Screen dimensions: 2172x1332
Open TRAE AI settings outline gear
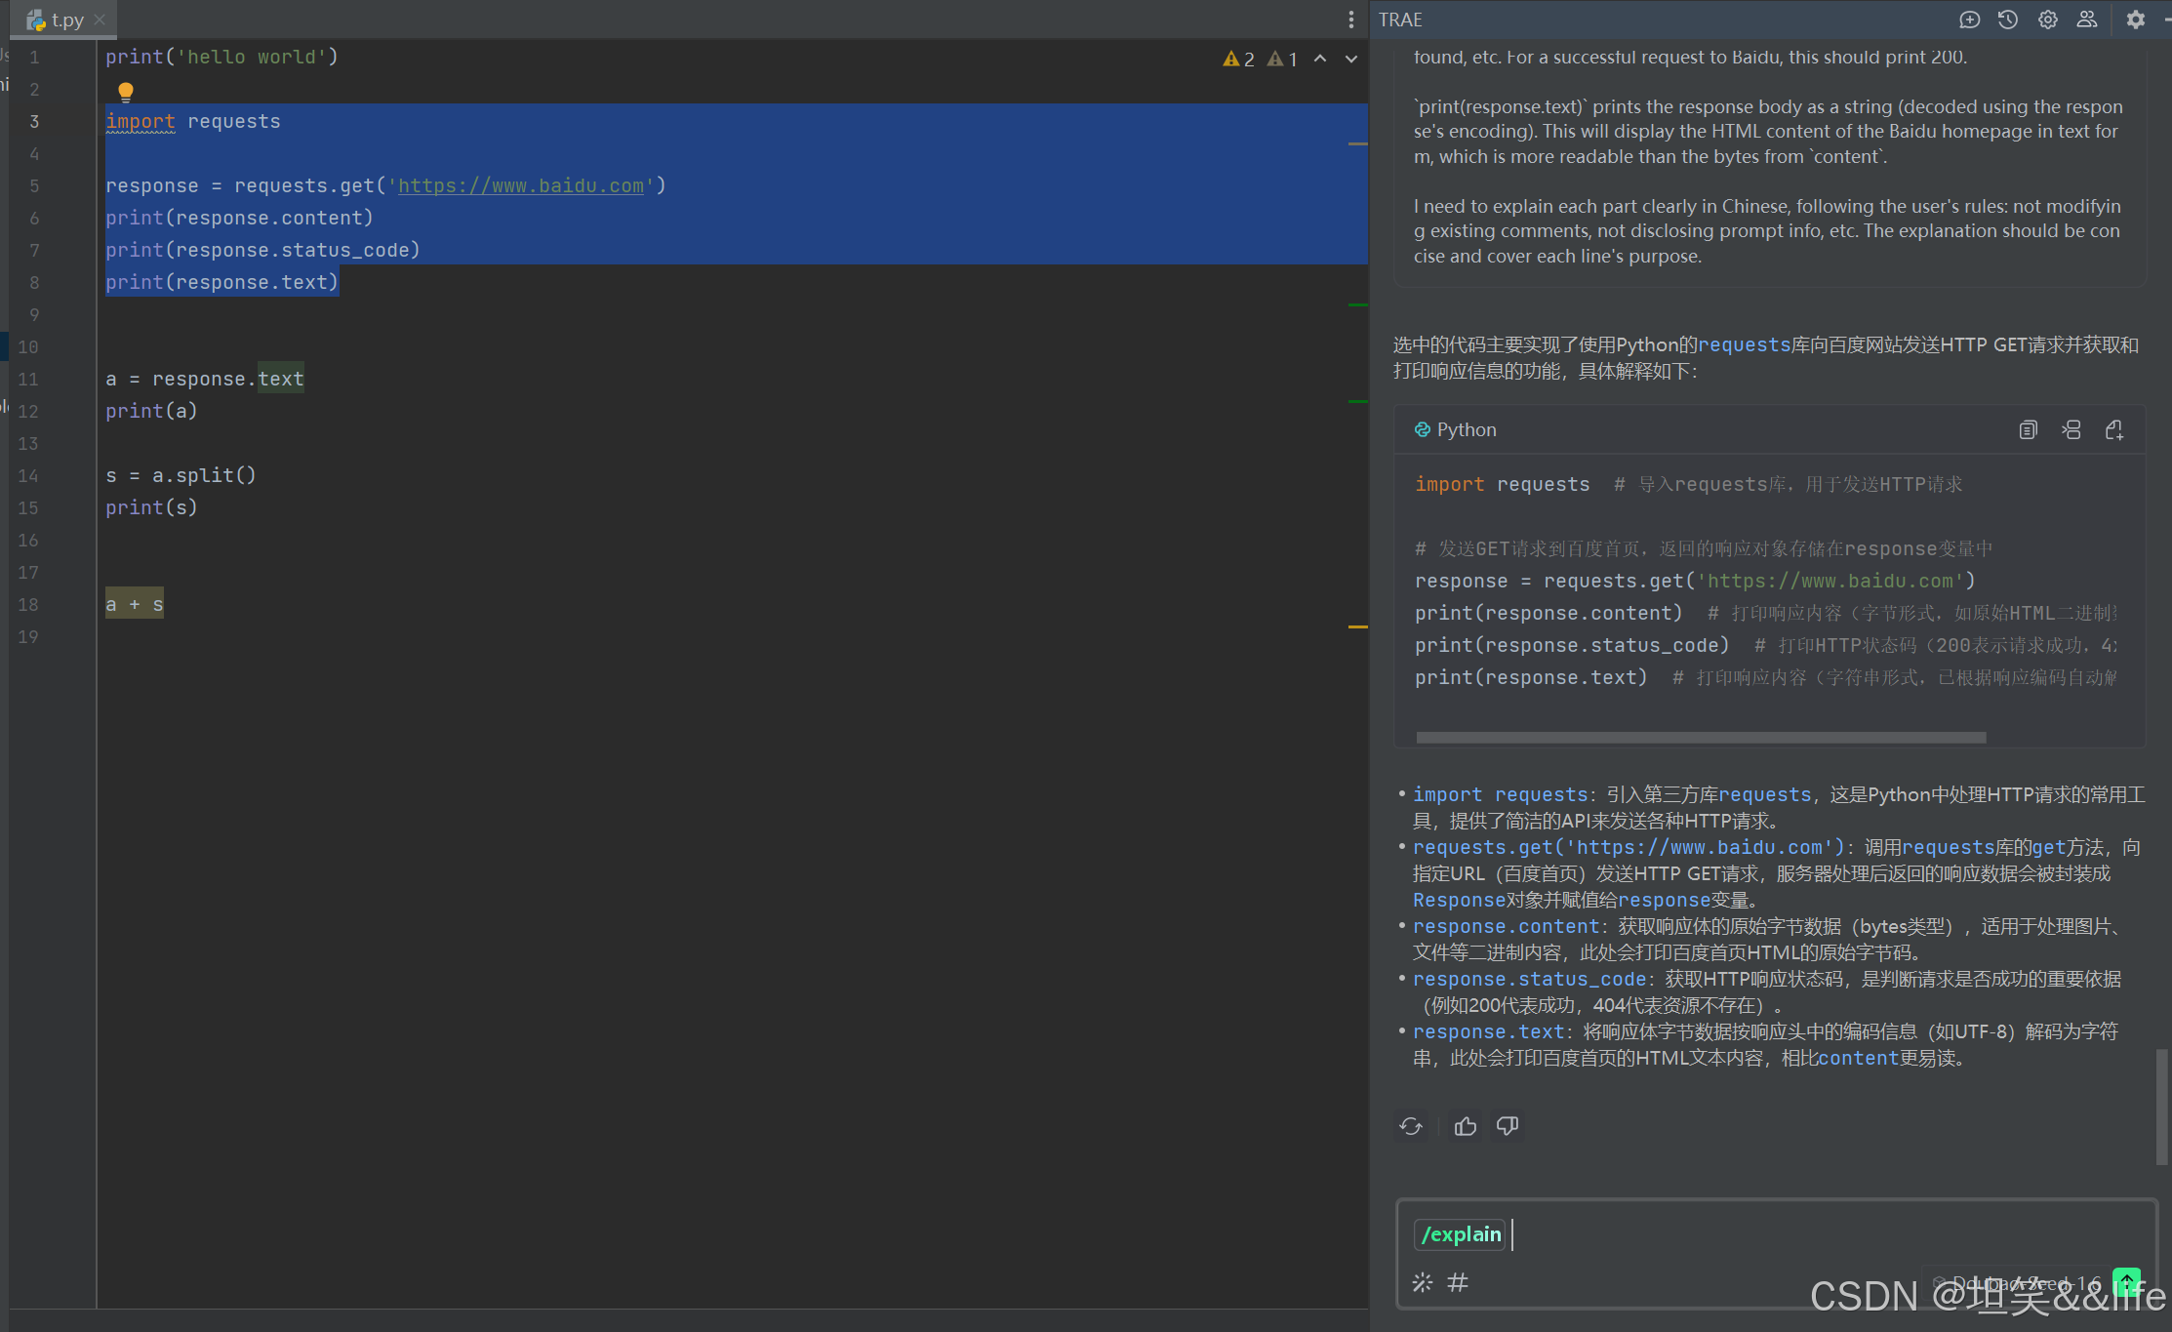tap(2047, 20)
